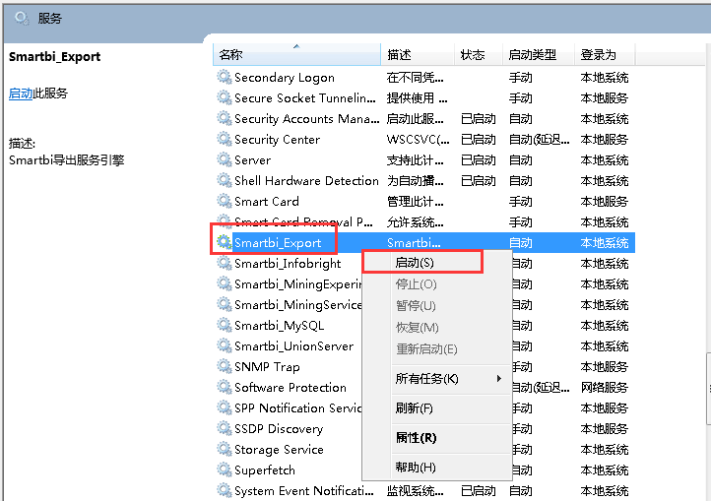Click the gear icon beside SSDP Discovery
Screen dimensions: 711x501
point(224,428)
